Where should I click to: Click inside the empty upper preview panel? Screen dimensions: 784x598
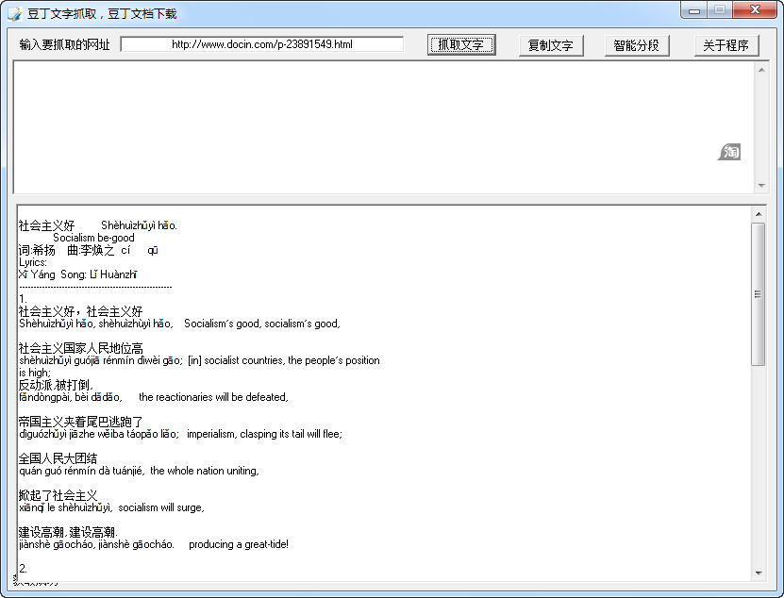[x=377, y=123]
